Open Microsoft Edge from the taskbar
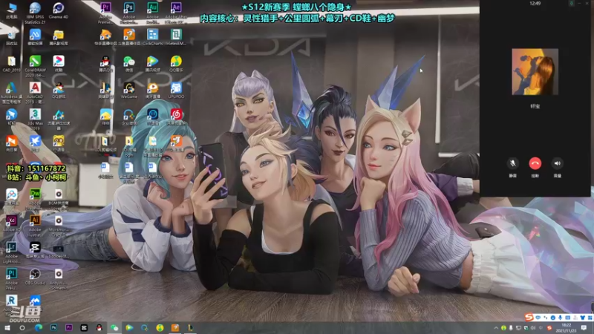This screenshot has height=334, width=594. pyautogui.click(x=39, y=327)
